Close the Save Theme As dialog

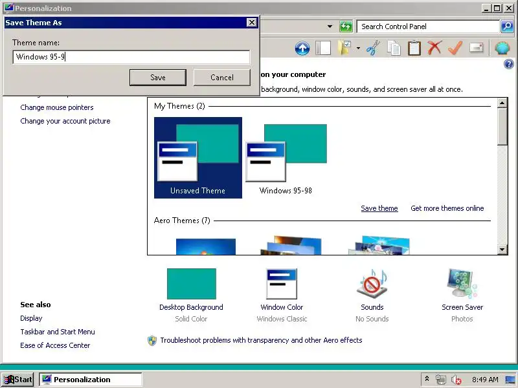point(252,23)
